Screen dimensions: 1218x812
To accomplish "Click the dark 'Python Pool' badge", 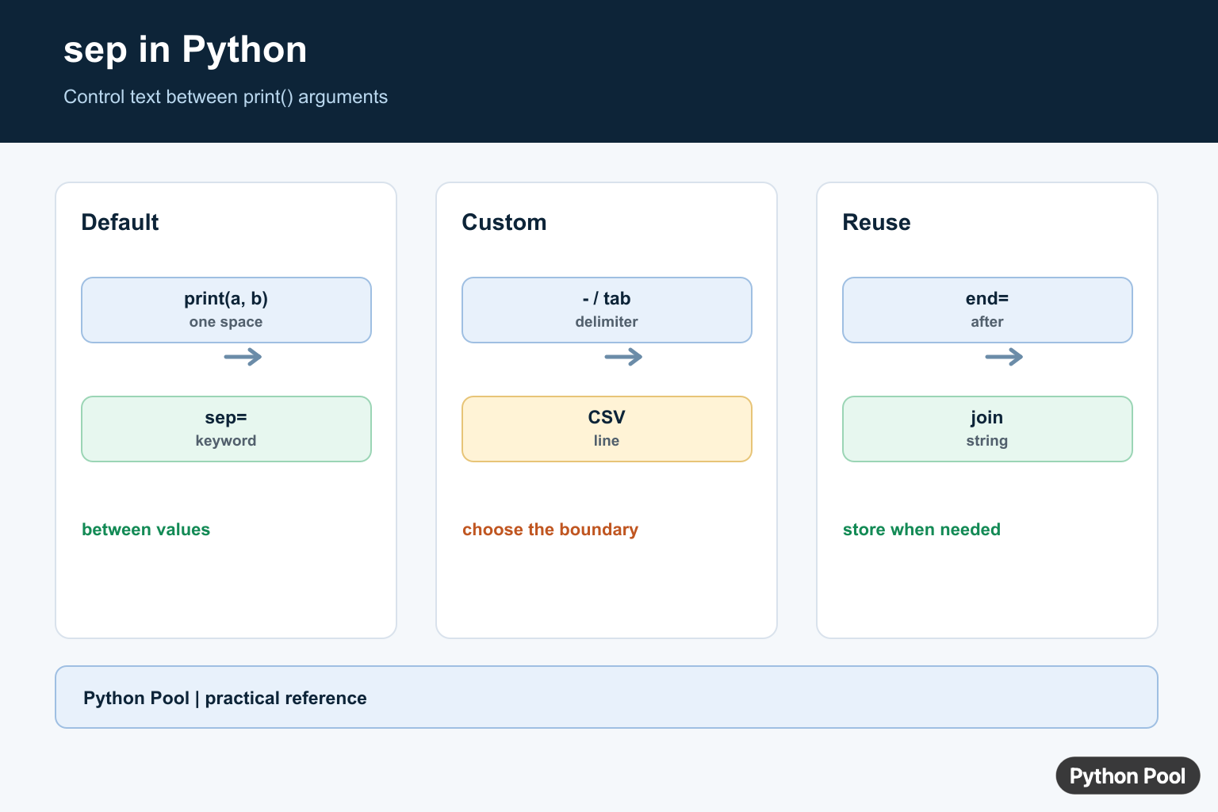I will coord(1128,776).
